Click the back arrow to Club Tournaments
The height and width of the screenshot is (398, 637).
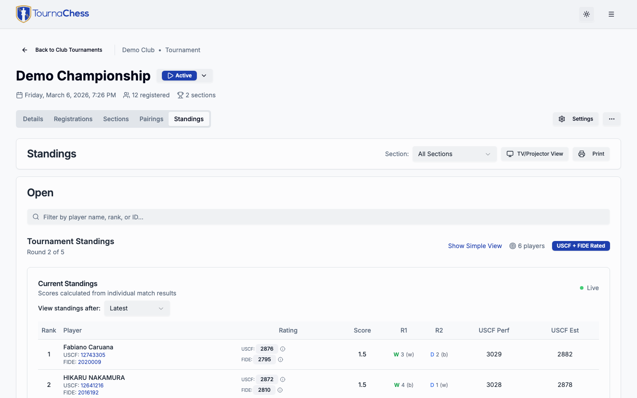(x=25, y=50)
